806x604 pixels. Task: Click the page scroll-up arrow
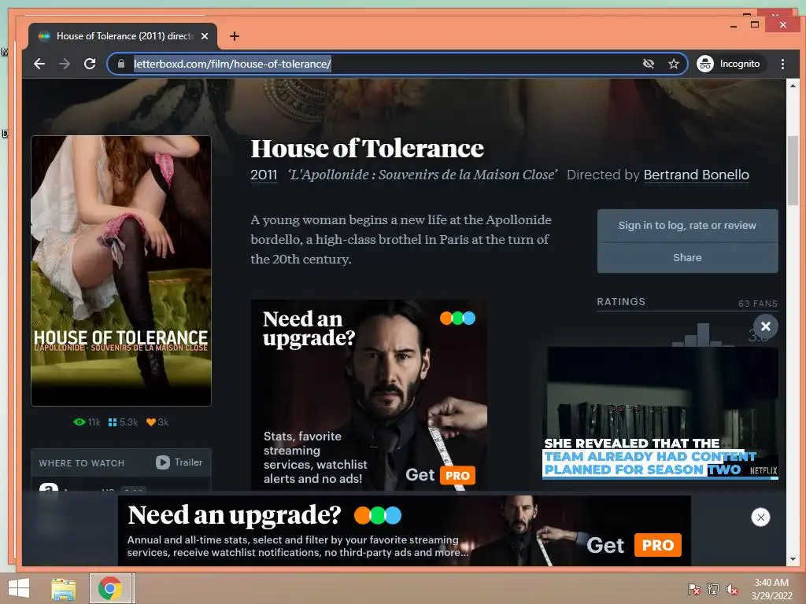(x=793, y=87)
